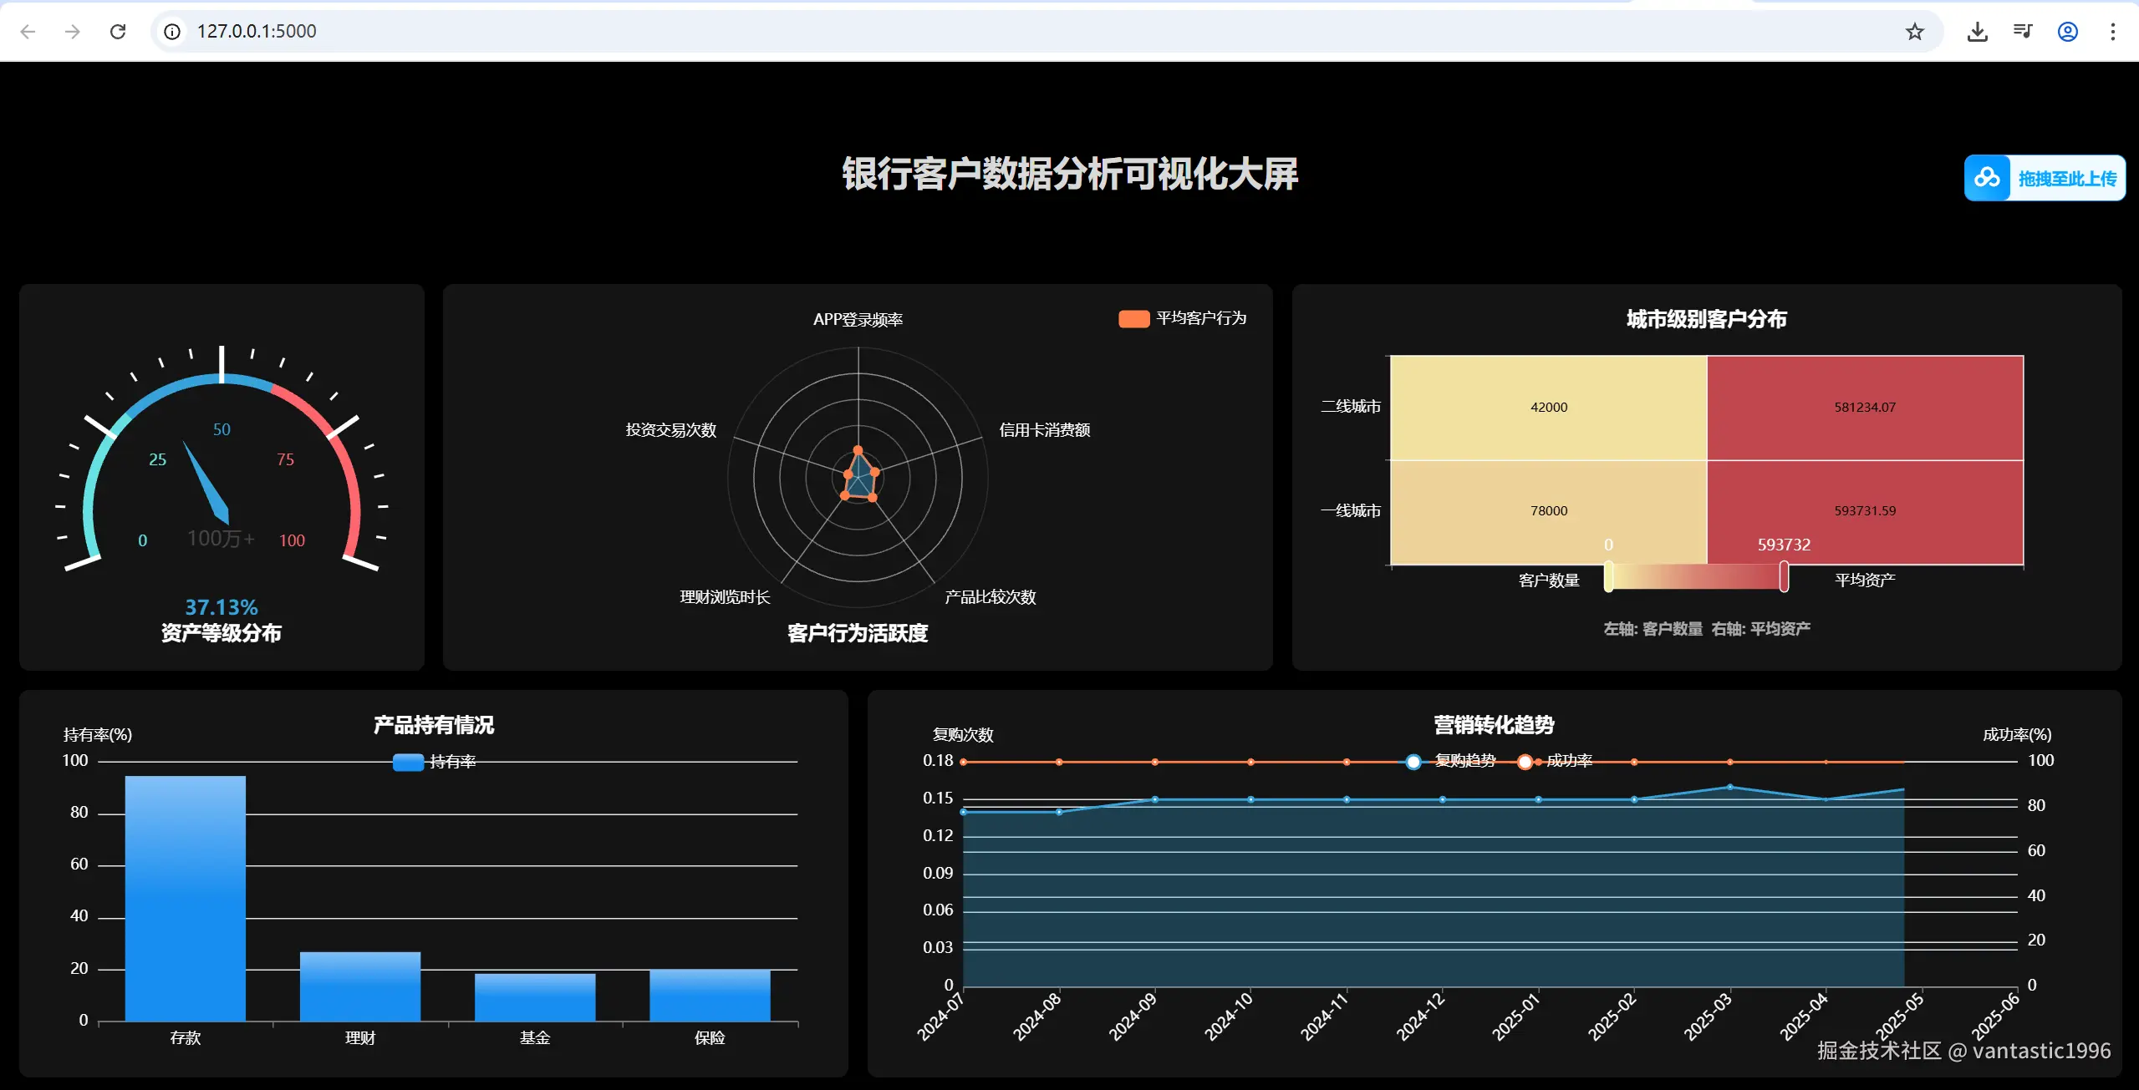
Task: Click the 存款 bar in product chart
Action: coord(185,898)
